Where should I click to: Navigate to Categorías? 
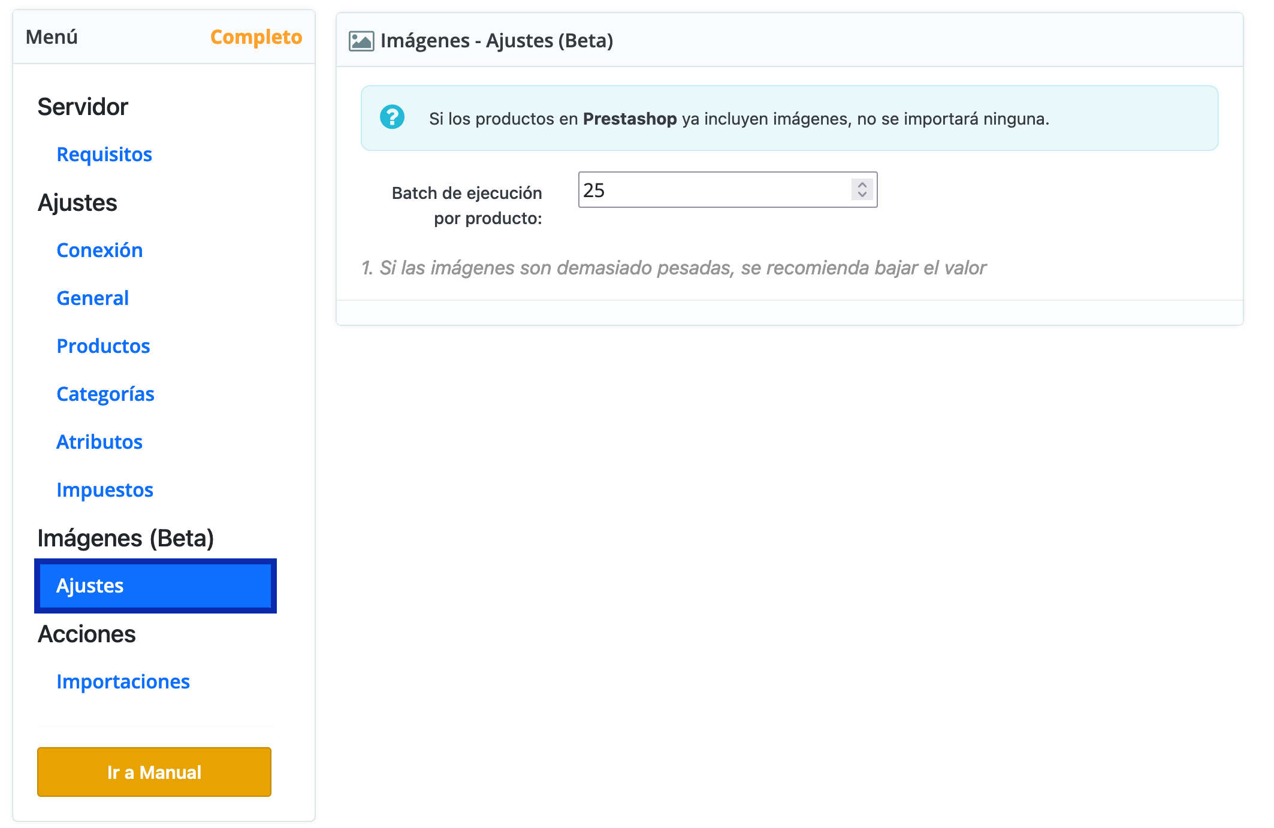105,394
